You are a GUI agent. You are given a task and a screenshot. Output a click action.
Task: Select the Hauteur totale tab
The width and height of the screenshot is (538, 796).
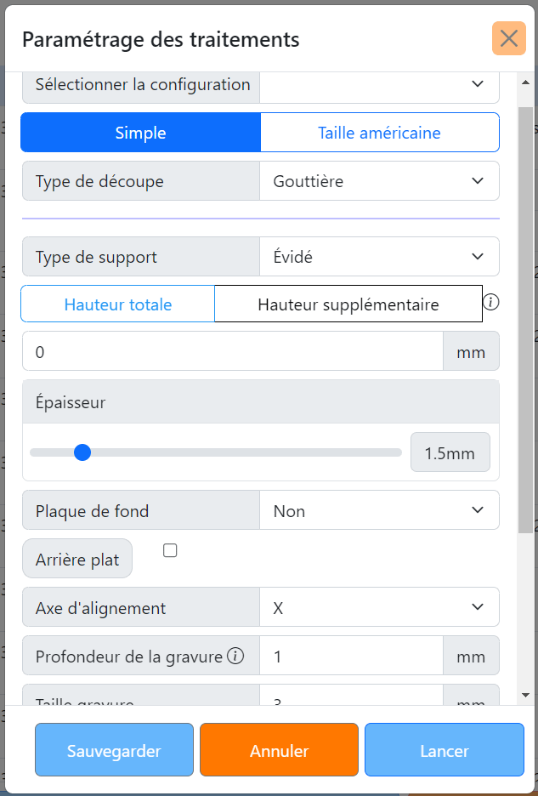[x=117, y=303]
